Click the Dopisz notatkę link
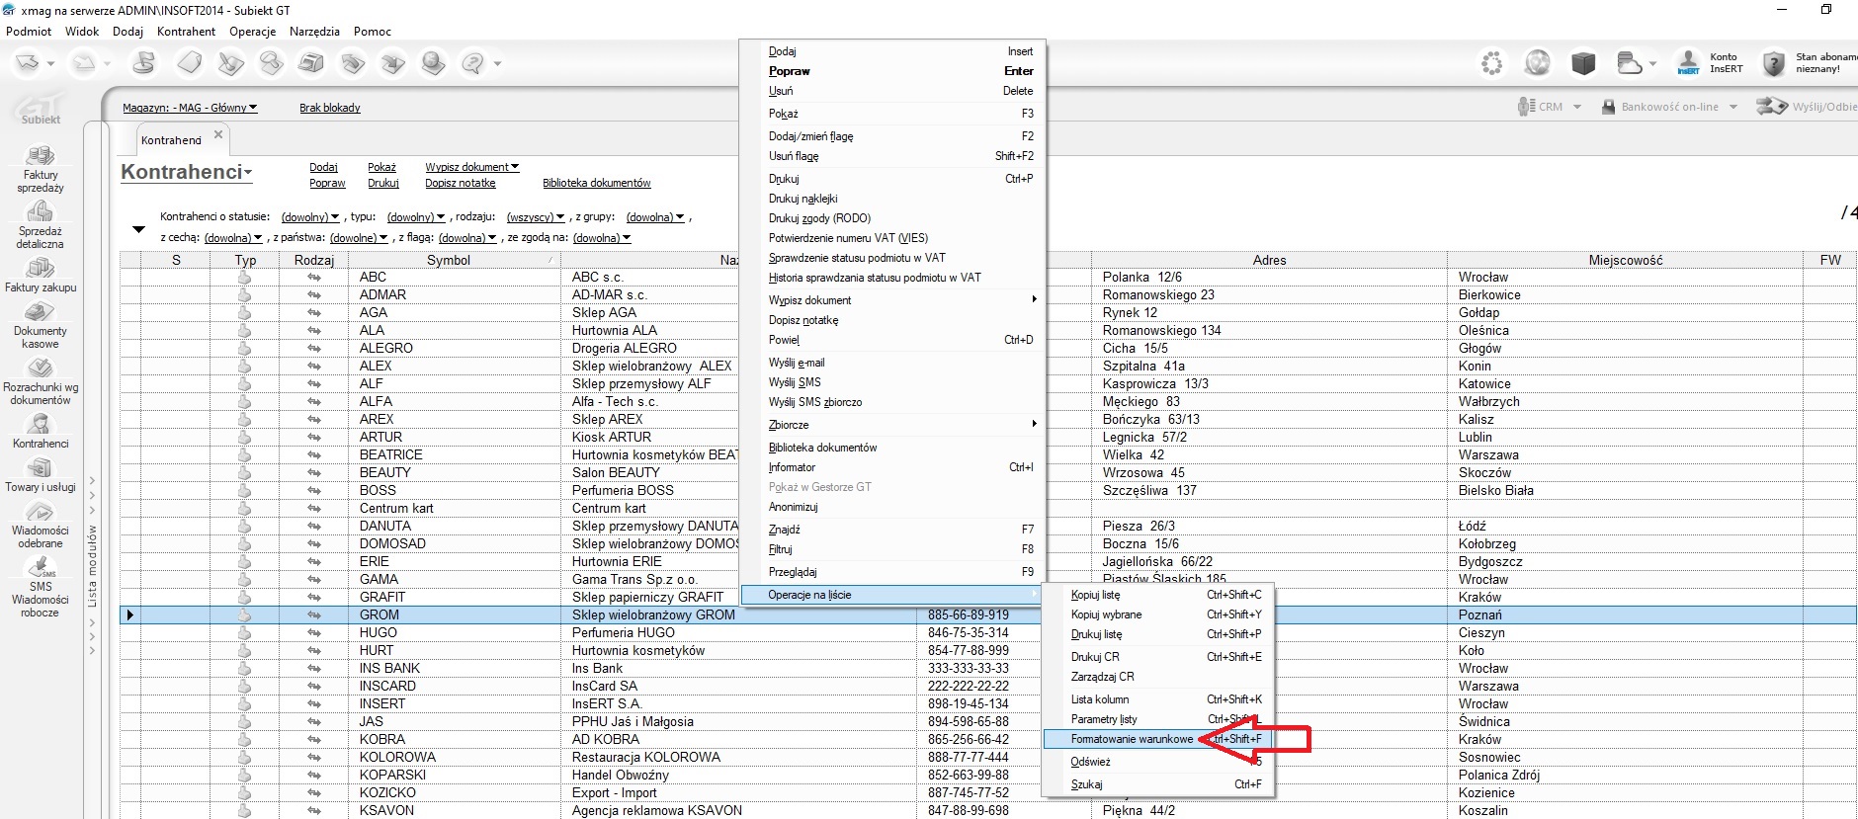 coord(461,183)
